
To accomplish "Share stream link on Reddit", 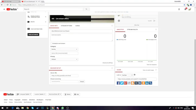I will point(129,83).
